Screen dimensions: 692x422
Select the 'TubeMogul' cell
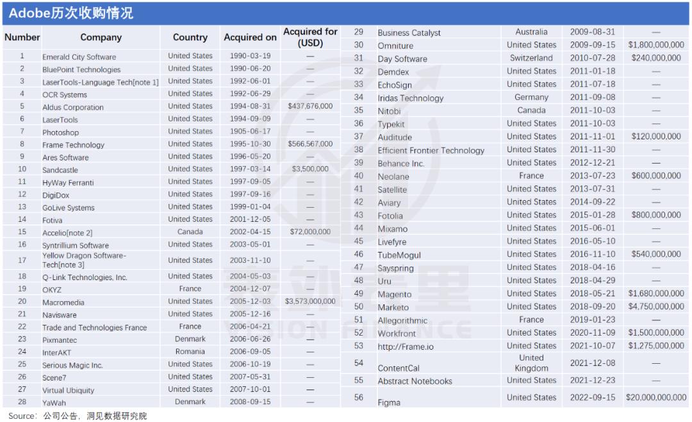[399, 255]
